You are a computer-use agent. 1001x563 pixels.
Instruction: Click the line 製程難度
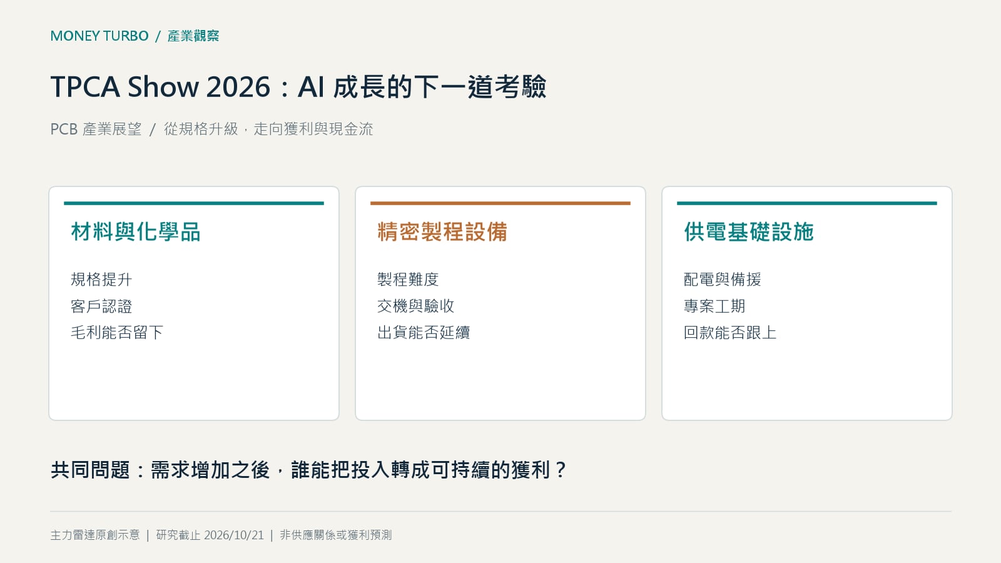[408, 279]
